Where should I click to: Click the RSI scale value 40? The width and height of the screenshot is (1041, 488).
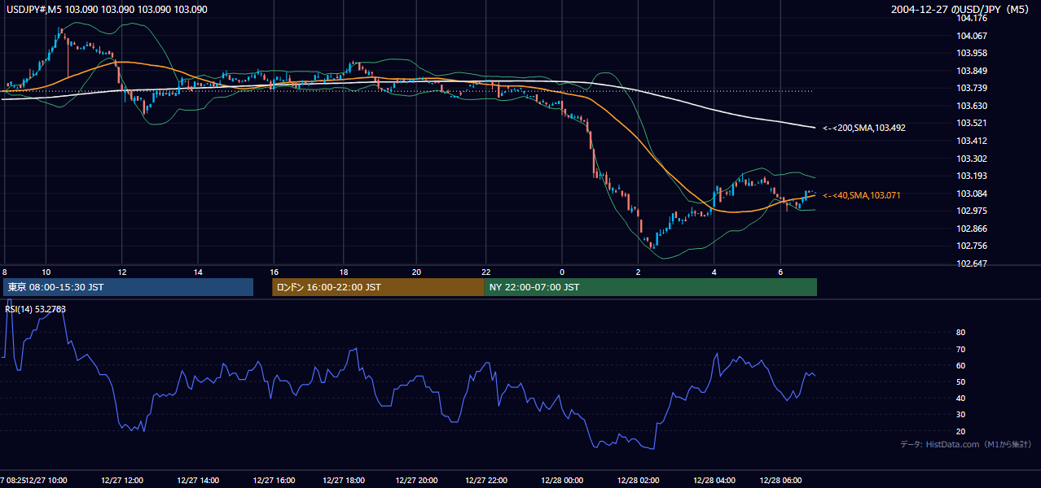[960, 398]
